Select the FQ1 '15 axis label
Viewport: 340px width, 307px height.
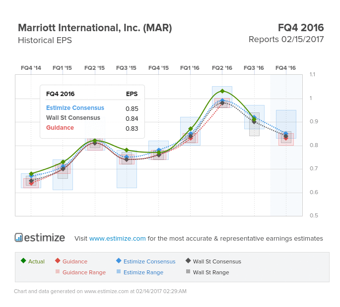tap(62, 68)
